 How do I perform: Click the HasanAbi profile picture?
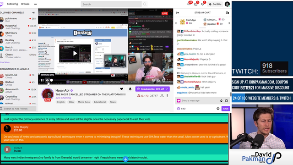[48, 94]
